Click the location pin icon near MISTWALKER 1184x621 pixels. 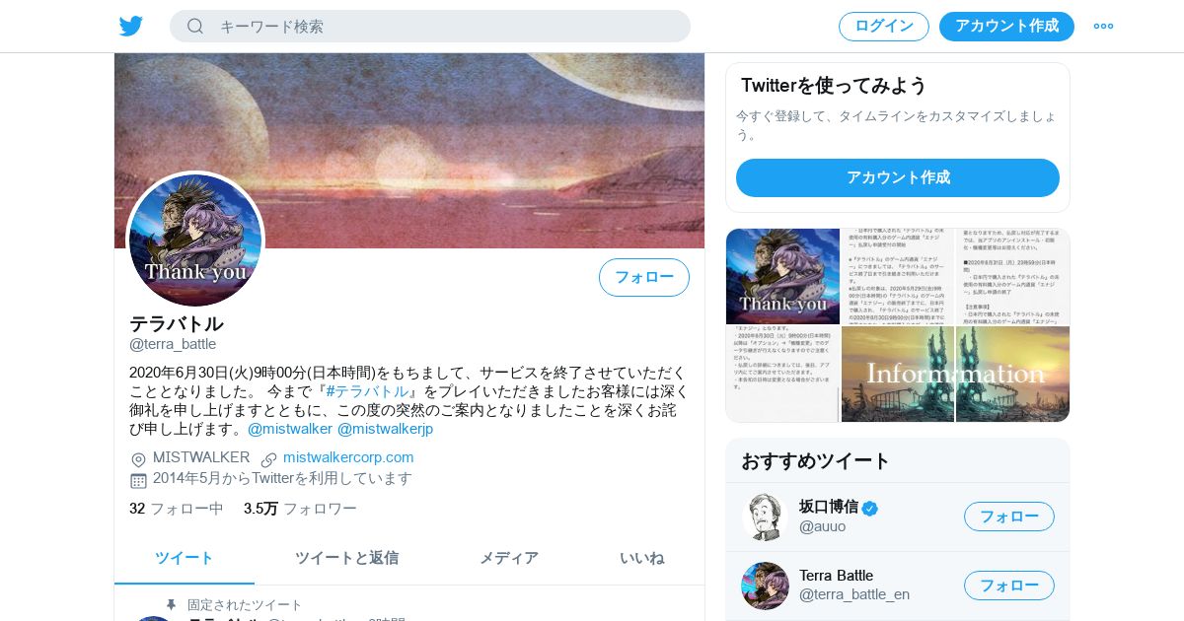pos(138,459)
